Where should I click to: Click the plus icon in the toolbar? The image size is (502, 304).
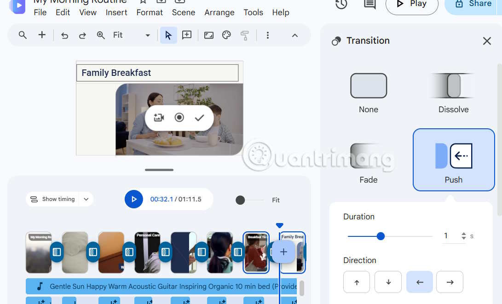[42, 35]
